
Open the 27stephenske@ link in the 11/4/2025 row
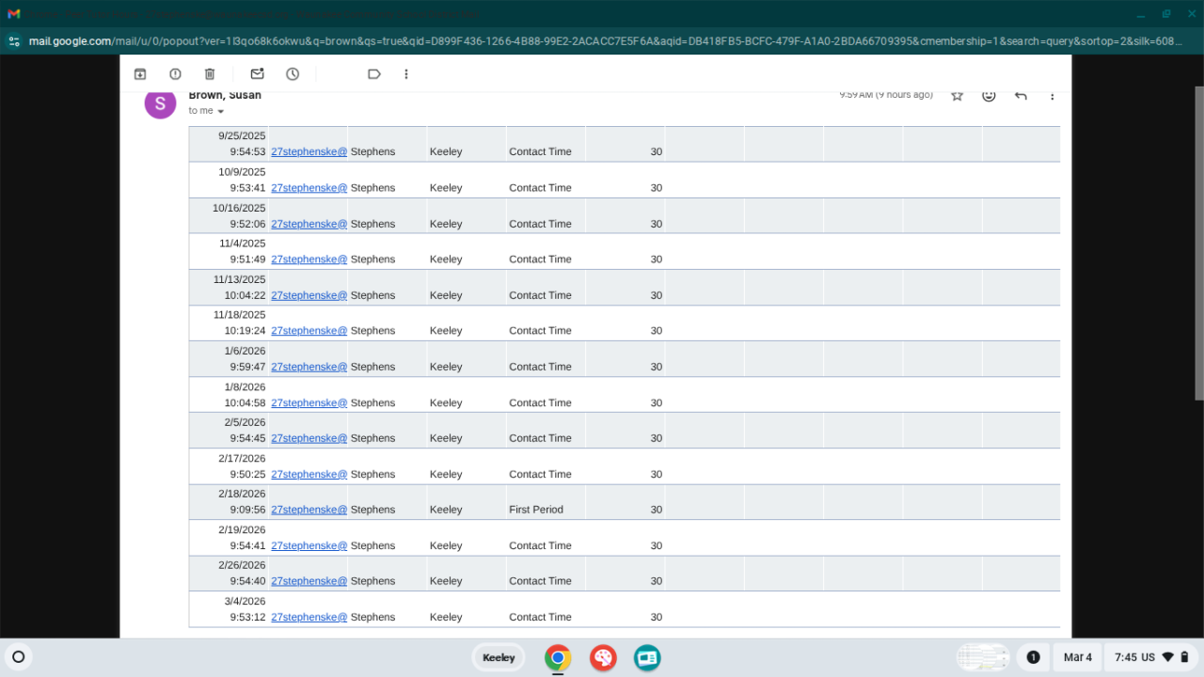coord(309,260)
